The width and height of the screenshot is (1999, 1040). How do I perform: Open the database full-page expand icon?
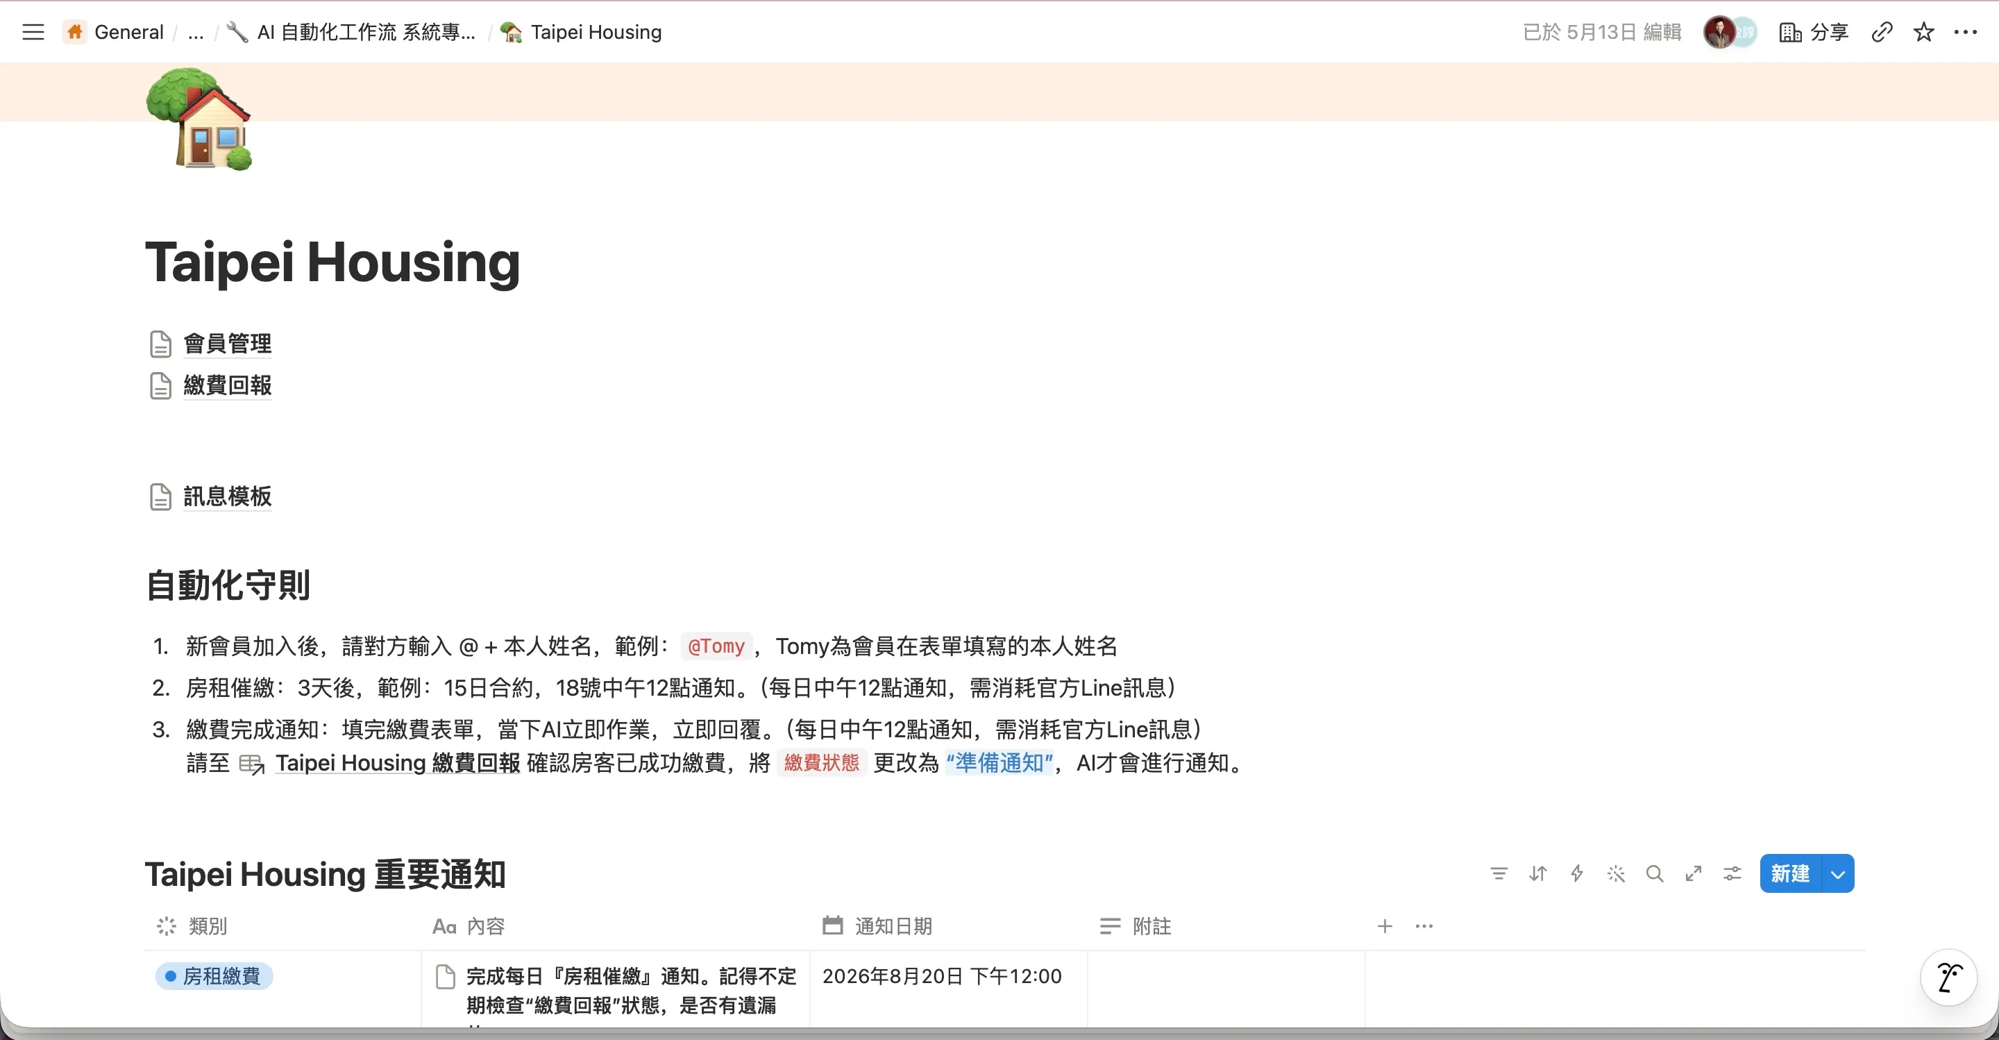tap(1694, 874)
